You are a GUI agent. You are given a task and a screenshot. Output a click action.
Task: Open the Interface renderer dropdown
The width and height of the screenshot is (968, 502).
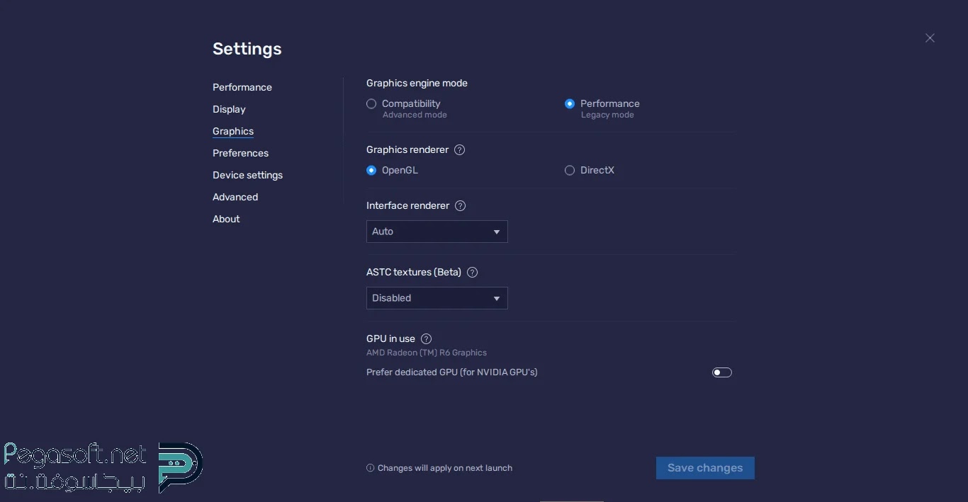(x=437, y=232)
